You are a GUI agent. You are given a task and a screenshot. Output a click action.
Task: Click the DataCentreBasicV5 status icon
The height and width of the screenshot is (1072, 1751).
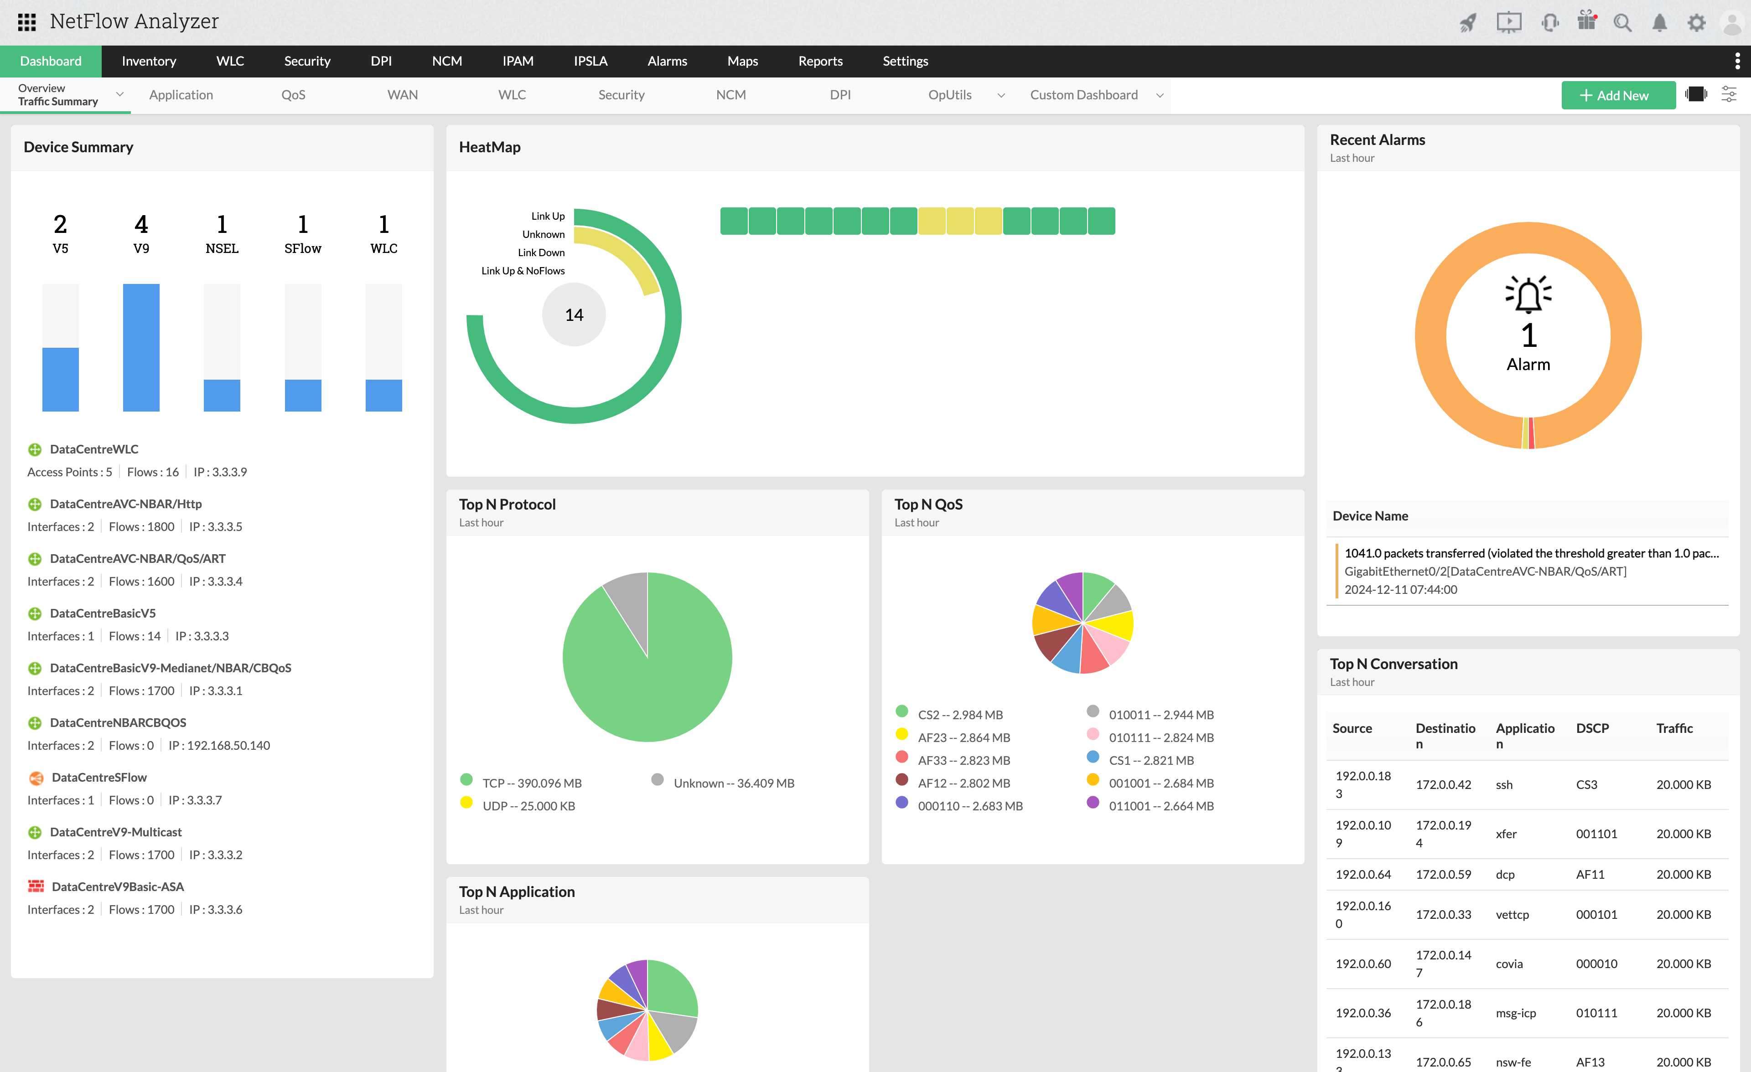click(34, 614)
